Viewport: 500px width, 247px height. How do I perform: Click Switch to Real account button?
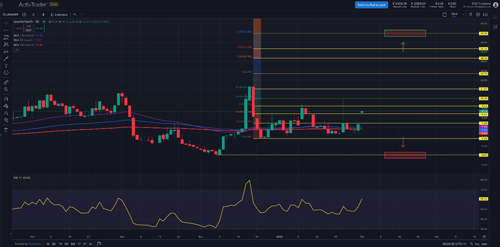click(x=371, y=5)
